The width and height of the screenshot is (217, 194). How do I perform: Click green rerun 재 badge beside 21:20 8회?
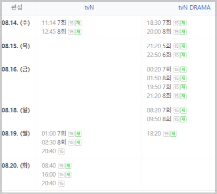[x=183, y=96]
